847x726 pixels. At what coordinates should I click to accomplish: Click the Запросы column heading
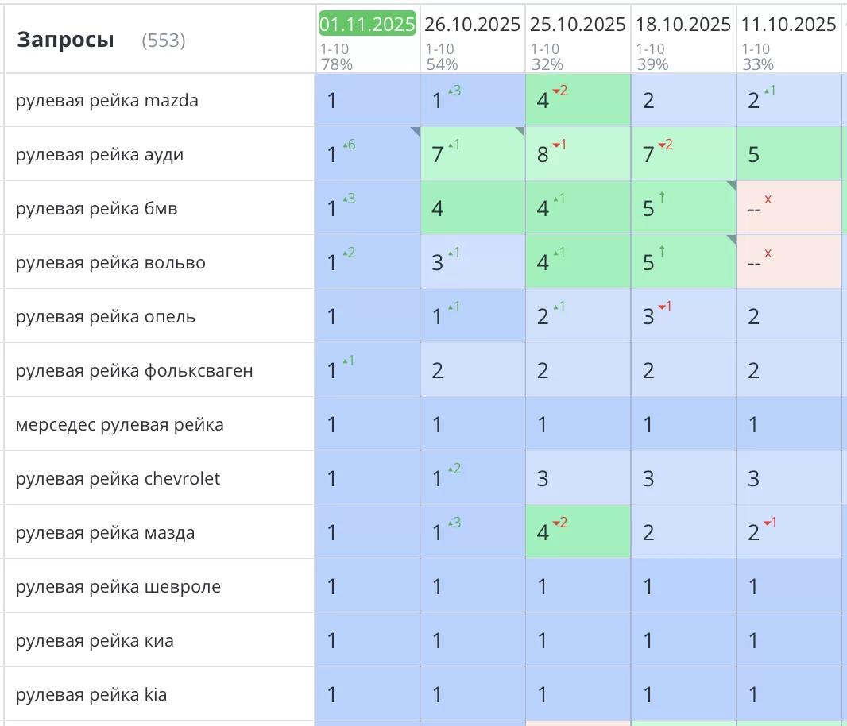click(x=65, y=40)
